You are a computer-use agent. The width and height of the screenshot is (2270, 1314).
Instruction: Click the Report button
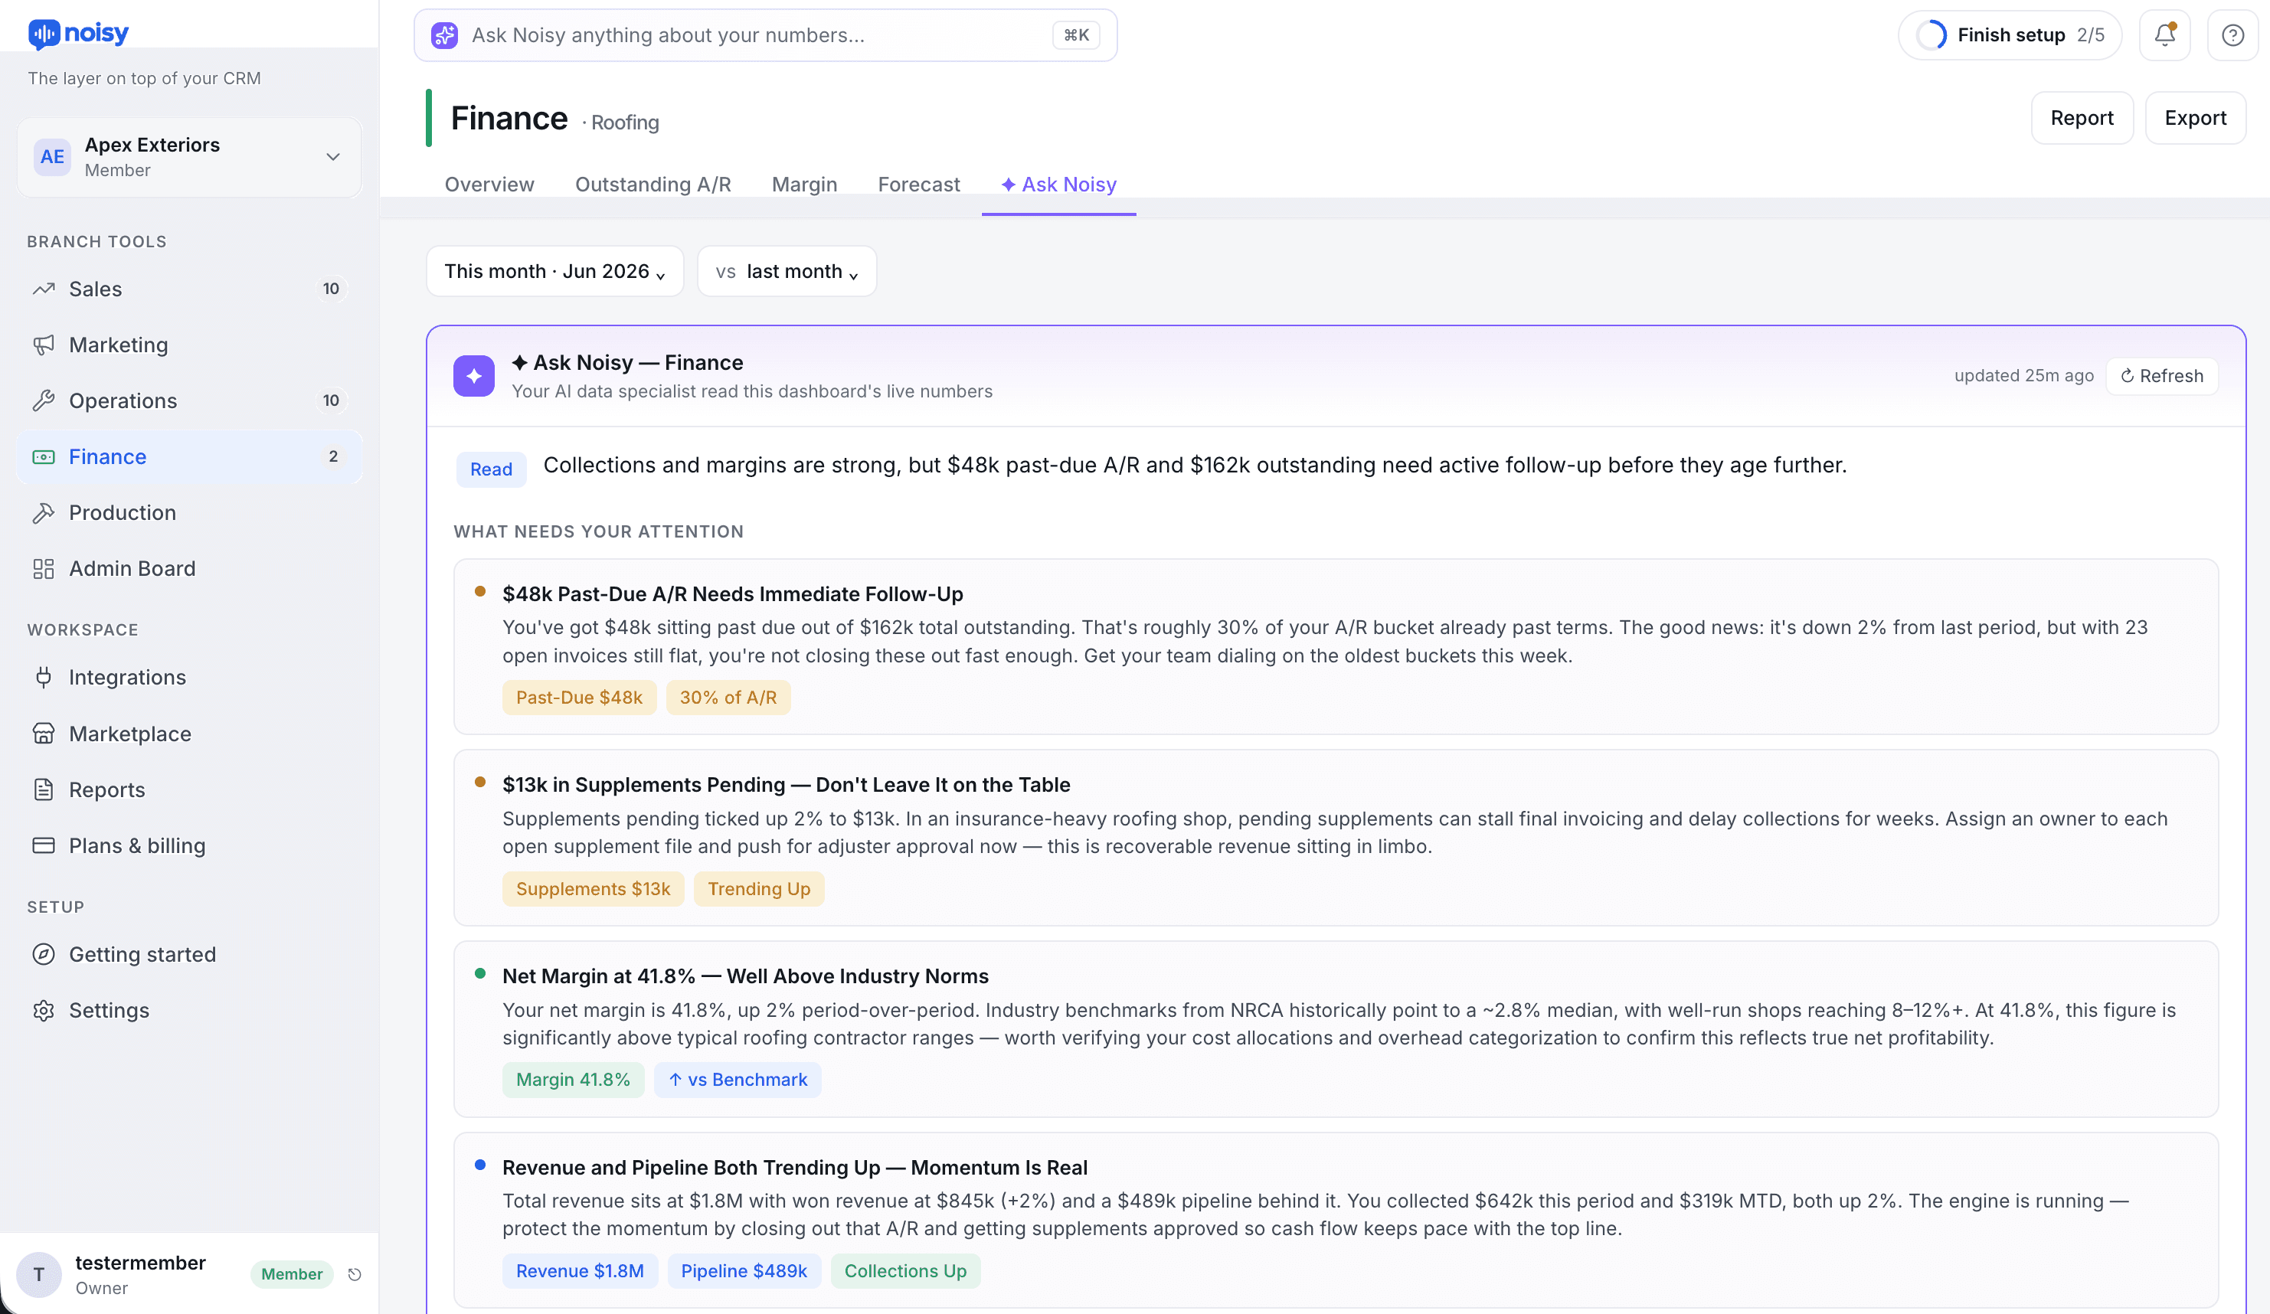(x=2082, y=118)
